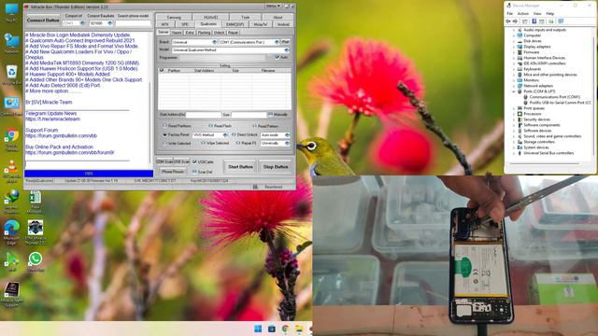Image resolution: width=598 pixels, height=336 pixels.
Task: Select Network adapters icon in Device Manager
Action: pyautogui.click(x=520, y=86)
